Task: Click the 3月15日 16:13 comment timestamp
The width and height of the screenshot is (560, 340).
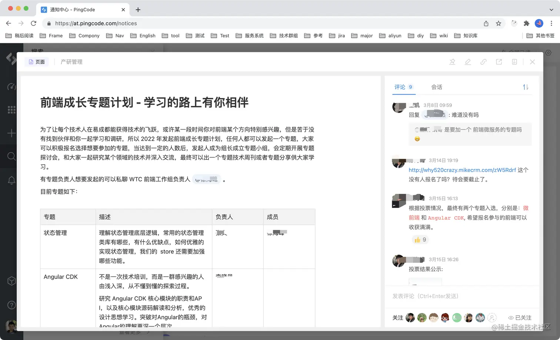Action: click(x=443, y=198)
